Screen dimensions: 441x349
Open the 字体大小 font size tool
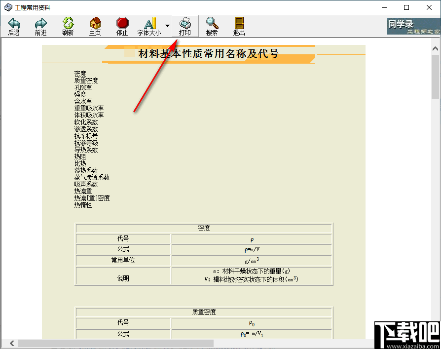[x=149, y=27]
